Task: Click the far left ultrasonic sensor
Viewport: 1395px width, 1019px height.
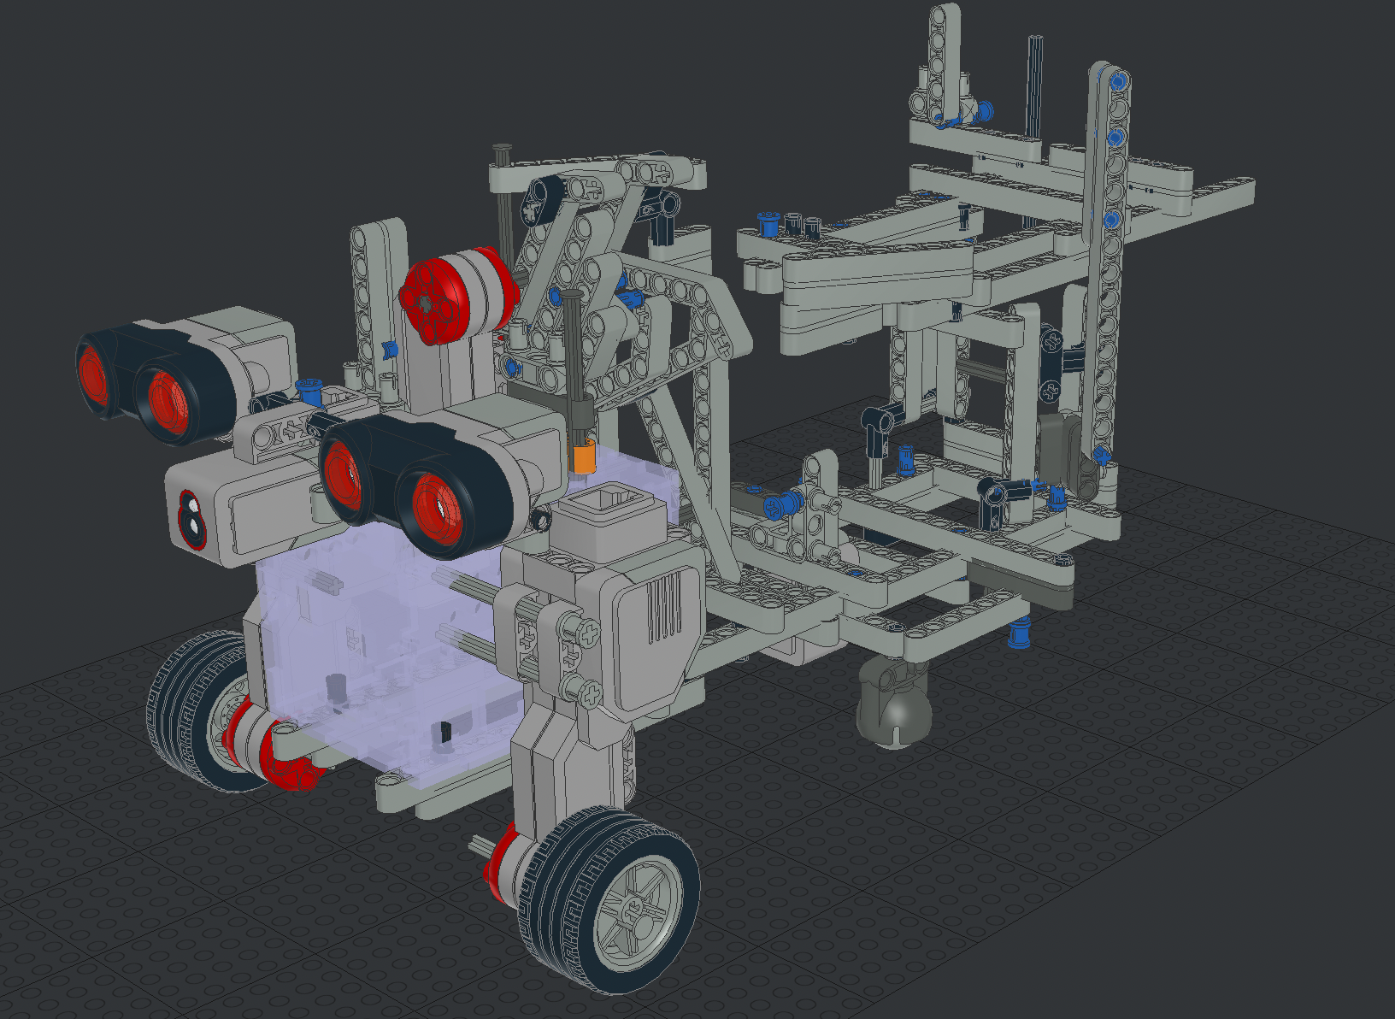Action: tap(154, 376)
